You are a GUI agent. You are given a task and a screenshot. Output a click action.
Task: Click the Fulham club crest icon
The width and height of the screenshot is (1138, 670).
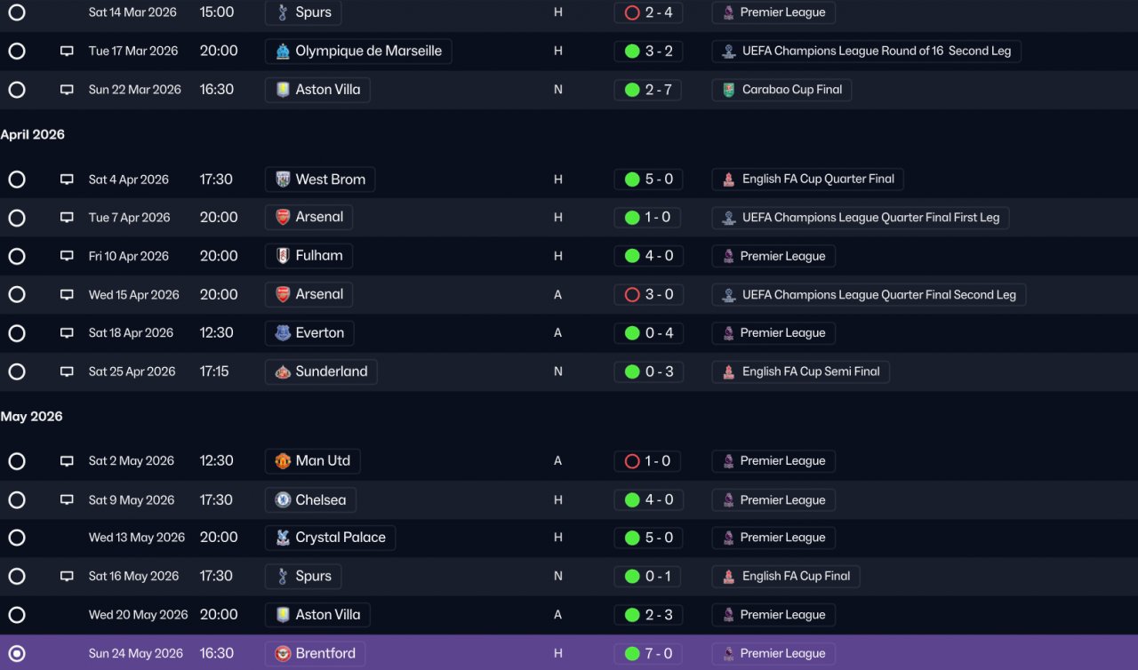[x=283, y=256]
